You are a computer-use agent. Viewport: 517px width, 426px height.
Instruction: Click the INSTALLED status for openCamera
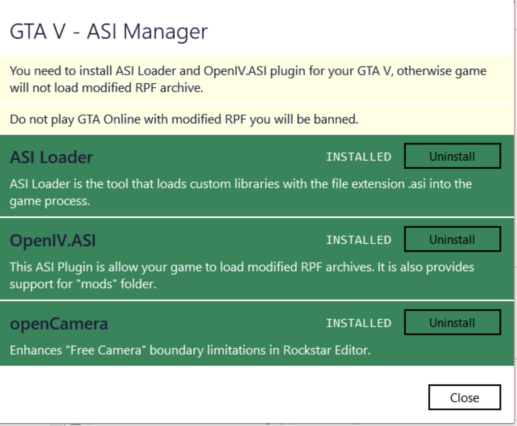(359, 323)
